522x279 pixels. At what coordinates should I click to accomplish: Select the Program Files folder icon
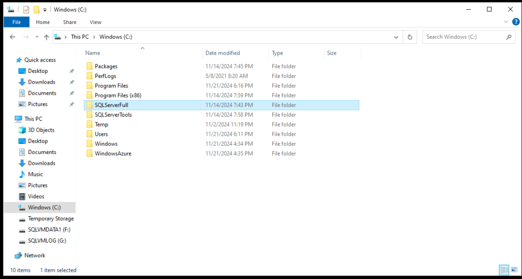(x=89, y=86)
